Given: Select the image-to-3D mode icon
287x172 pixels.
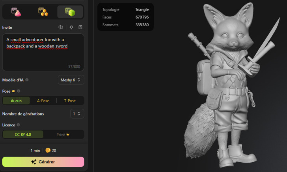Looking at the screenshot, I should click(16, 12).
